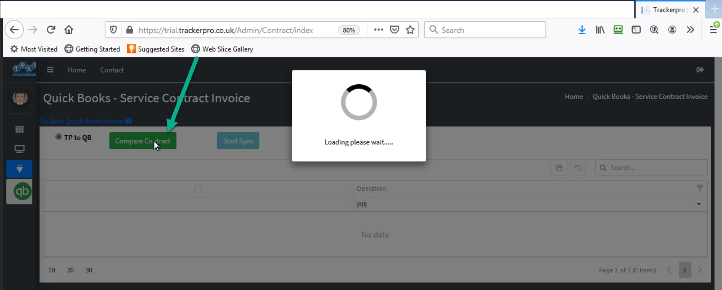Screen dimensions: 722x290
Task: Select the plug integrations sidebar icon
Action: [19, 169]
